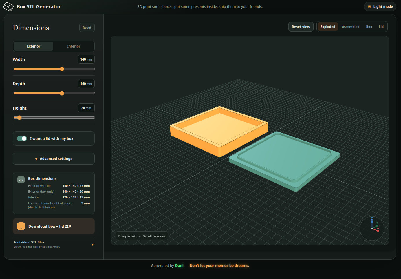Select the Exterior dimension mode
This screenshot has height=279, width=401.
(34, 46)
